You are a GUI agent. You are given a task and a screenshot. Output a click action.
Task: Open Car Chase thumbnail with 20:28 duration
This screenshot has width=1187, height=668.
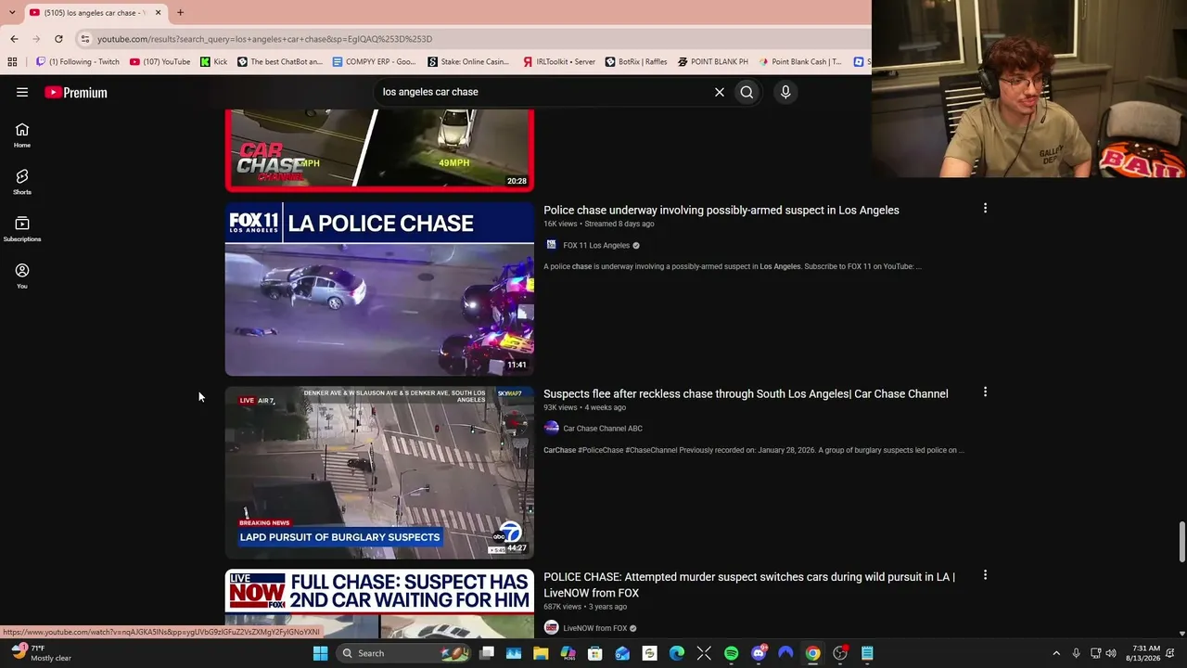[x=379, y=149]
